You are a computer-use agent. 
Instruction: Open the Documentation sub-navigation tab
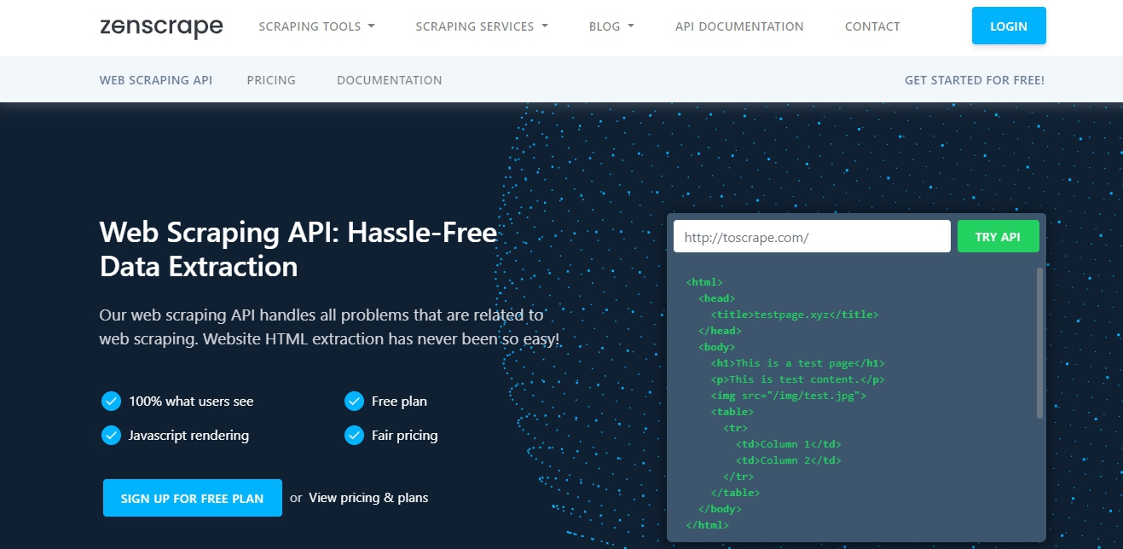click(389, 80)
